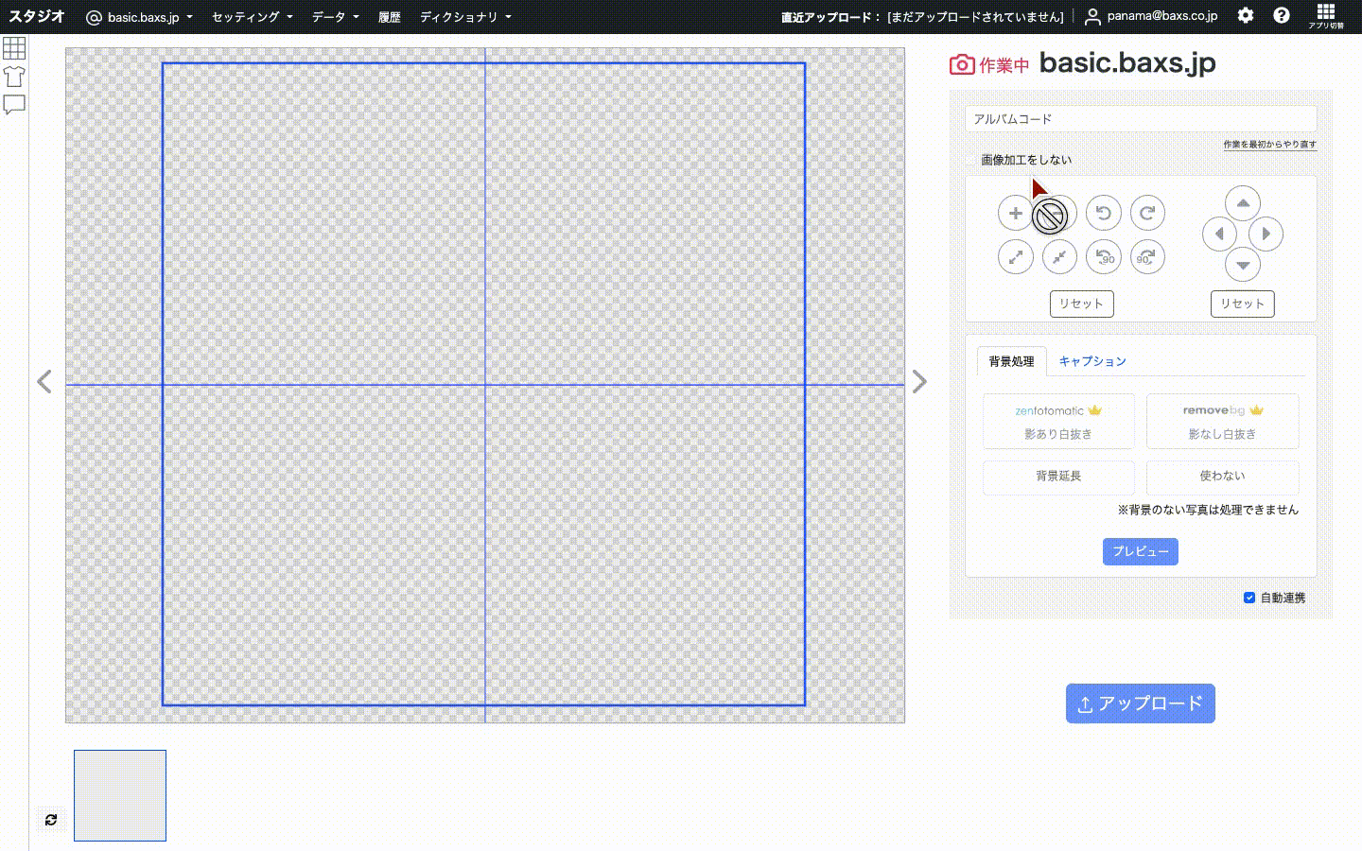Viewport: 1362px width, 851px height.
Task: Switch to the キャプション tab
Action: [x=1092, y=361]
